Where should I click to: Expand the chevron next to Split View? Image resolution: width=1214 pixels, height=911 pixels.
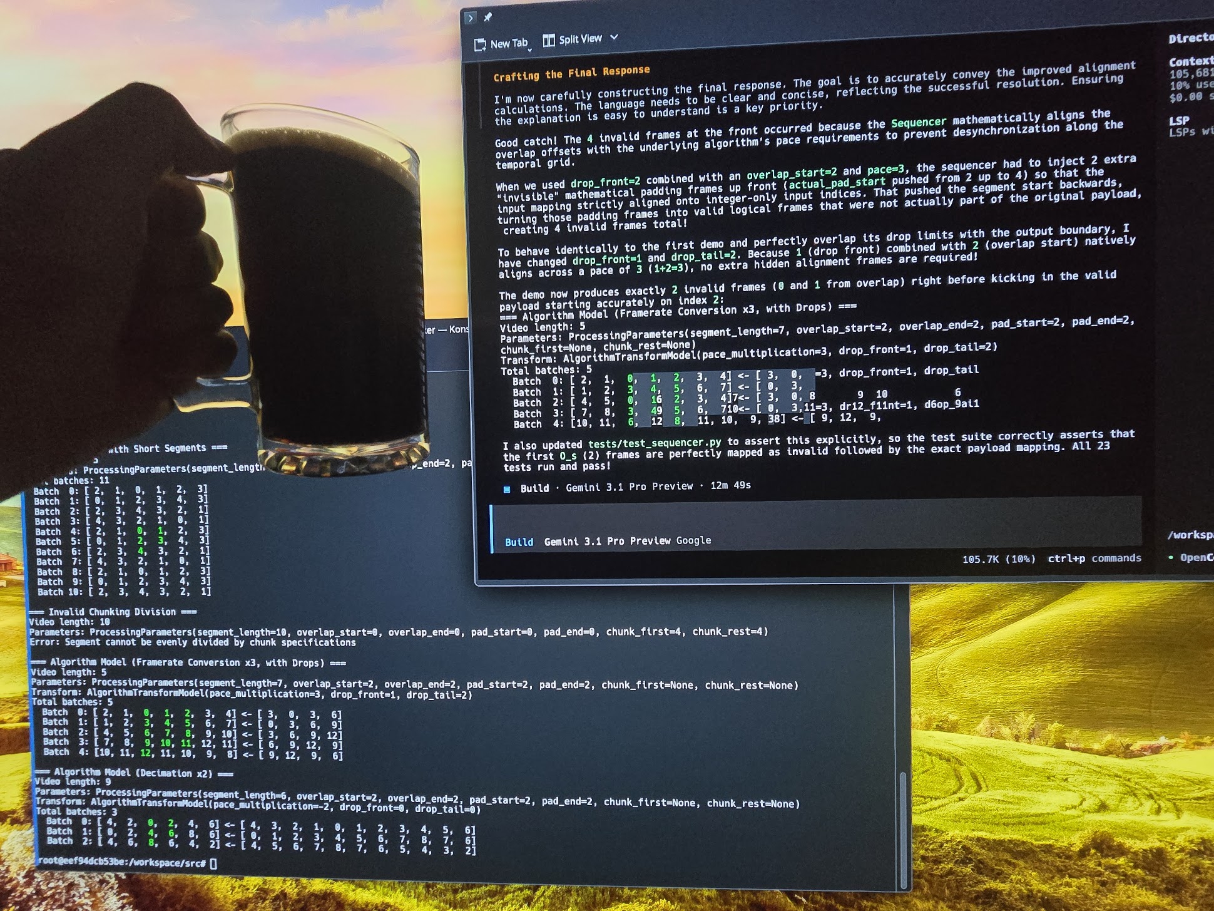[614, 38]
